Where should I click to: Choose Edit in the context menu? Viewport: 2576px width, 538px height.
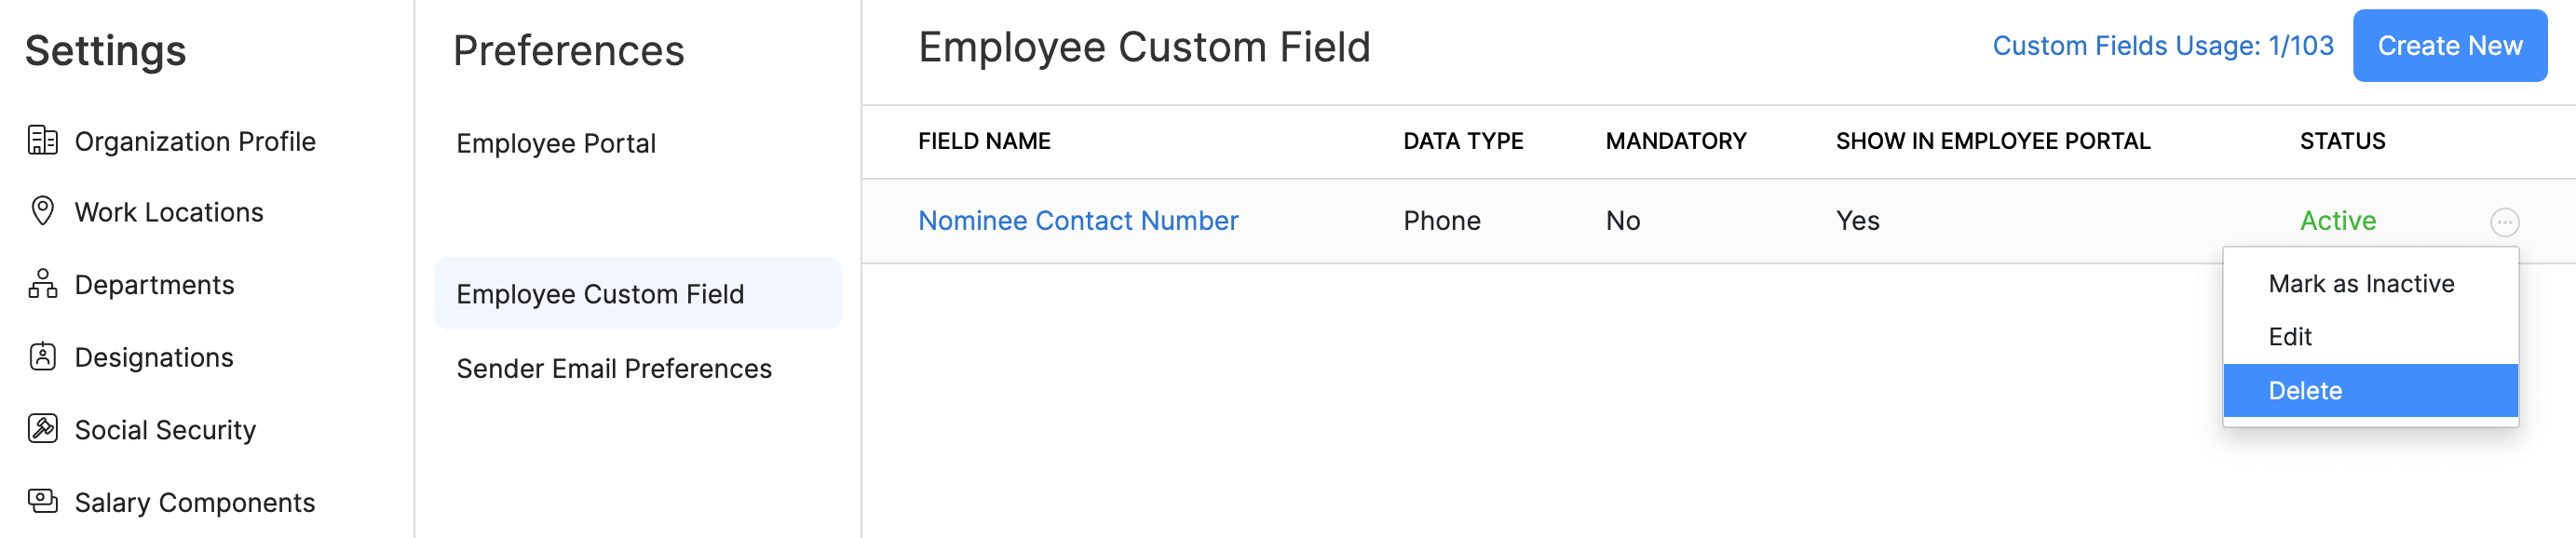[2289, 337]
